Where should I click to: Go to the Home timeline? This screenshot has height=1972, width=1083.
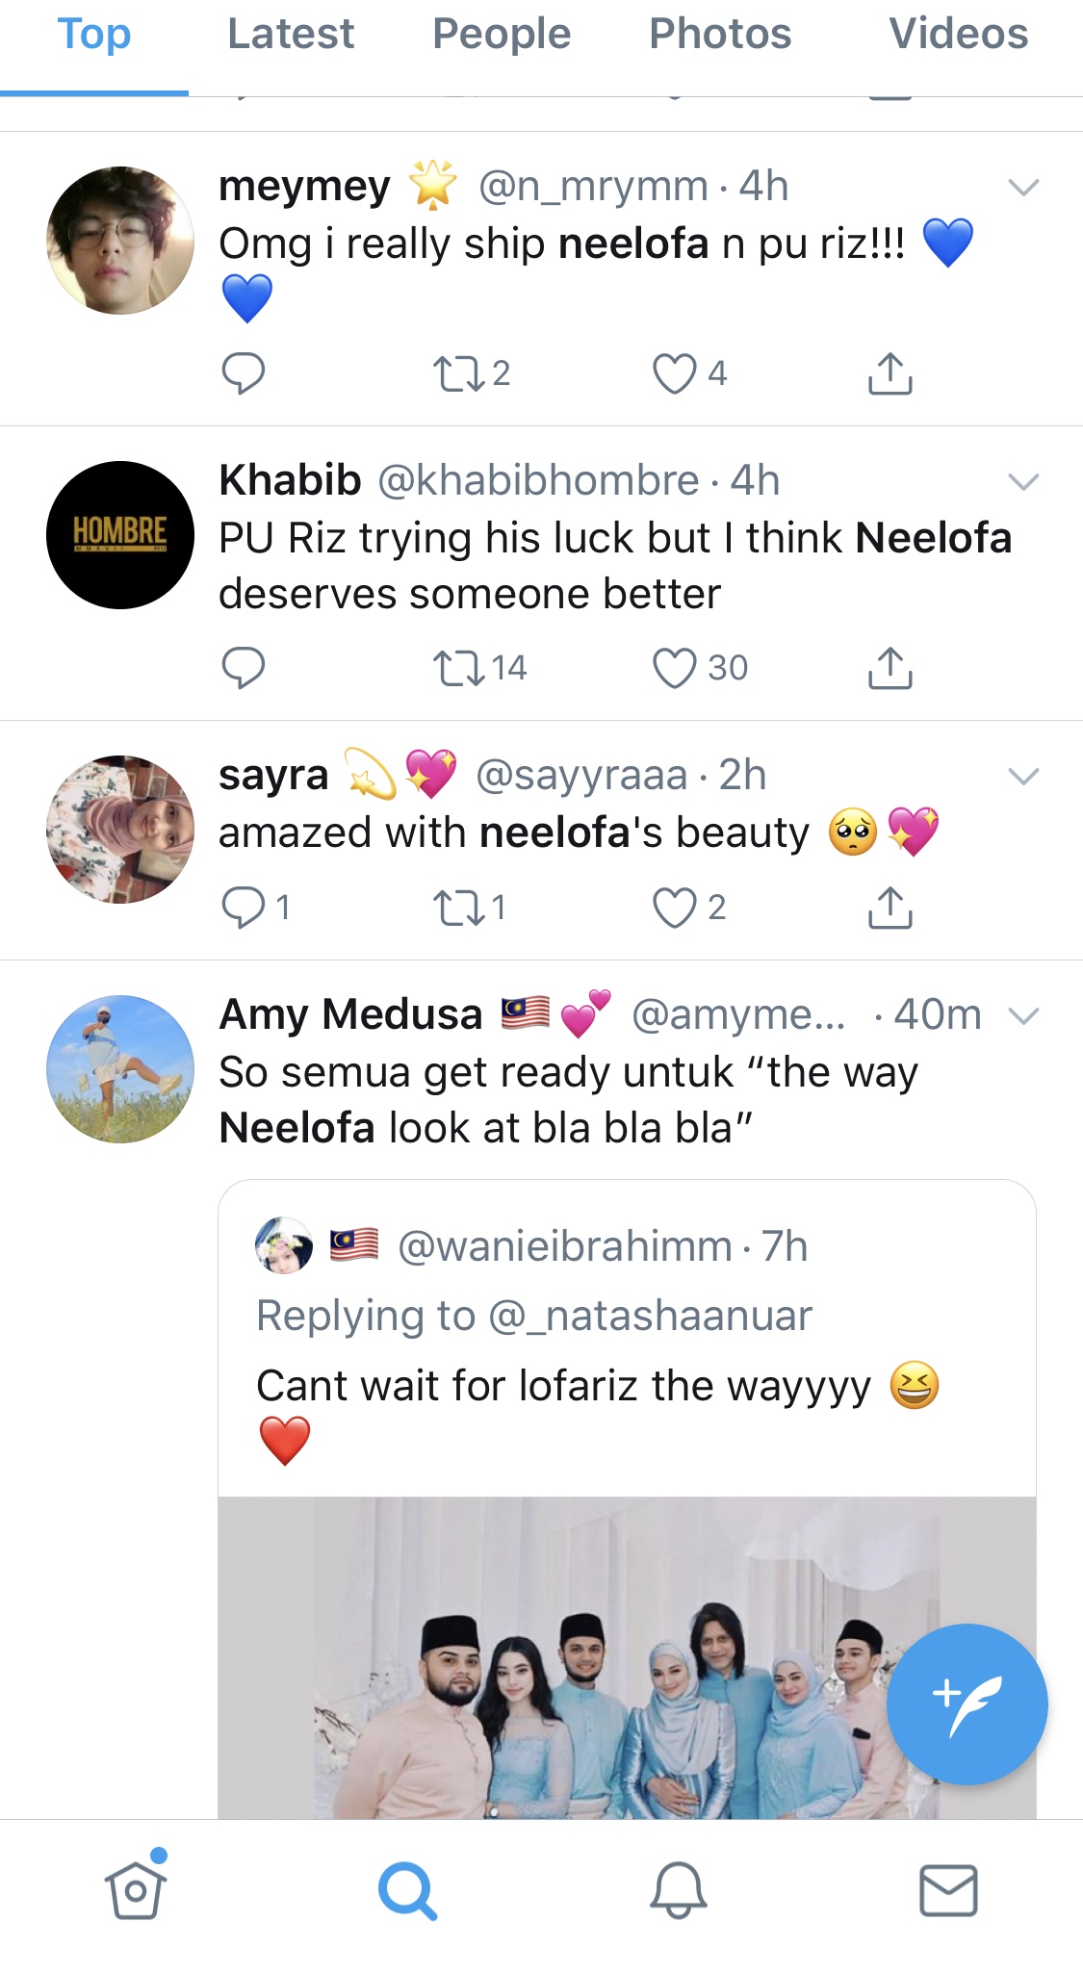pyautogui.click(x=136, y=1890)
